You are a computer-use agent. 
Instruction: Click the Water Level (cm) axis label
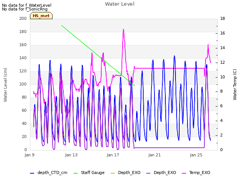[5, 85]
